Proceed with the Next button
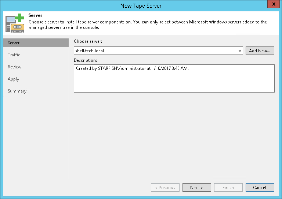The width and height of the screenshot is (282, 199). (197, 188)
